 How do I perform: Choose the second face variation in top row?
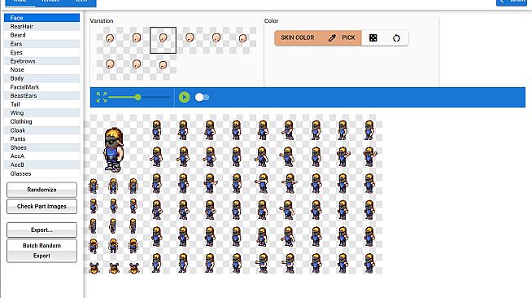coord(137,38)
